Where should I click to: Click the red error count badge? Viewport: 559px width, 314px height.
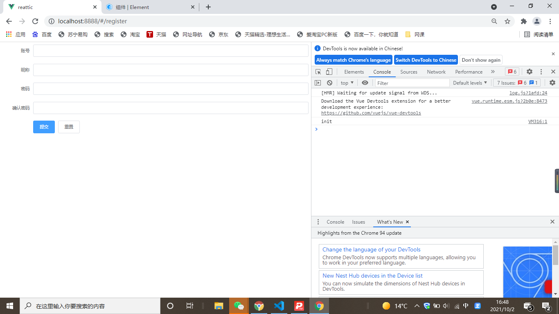[512, 72]
